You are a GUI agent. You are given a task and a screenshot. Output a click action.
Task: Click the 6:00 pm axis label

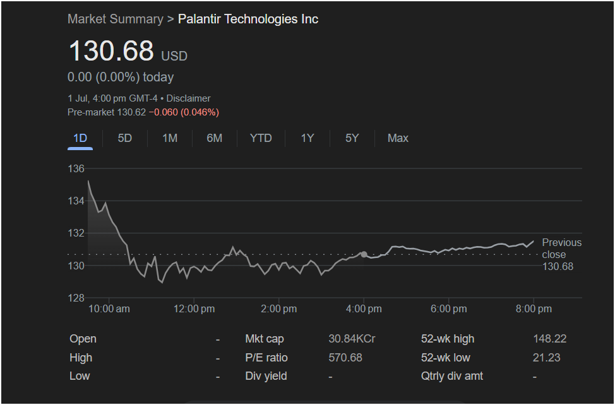(x=449, y=309)
